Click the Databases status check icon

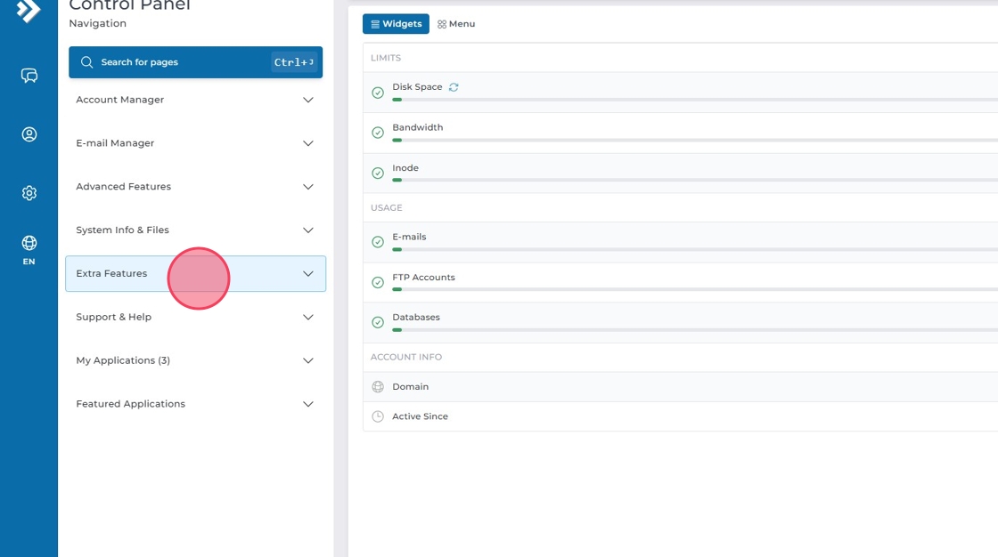tap(378, 322)
